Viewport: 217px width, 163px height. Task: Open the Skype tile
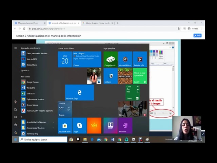79,126
